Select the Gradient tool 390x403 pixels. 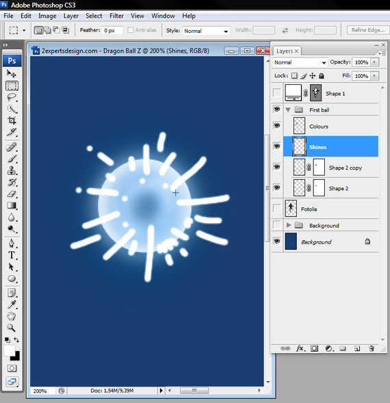[x=12, y=205]
